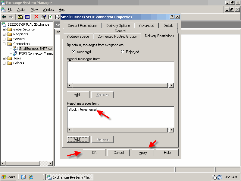Click the red Delete X toolbar icon
241x181 pixels.
coord(36,17)
